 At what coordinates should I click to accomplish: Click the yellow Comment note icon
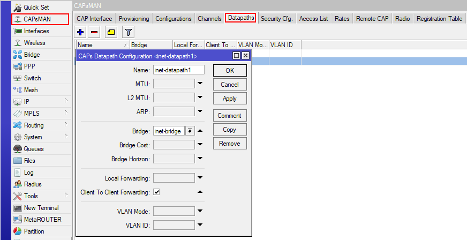click(x=111, y=32)
